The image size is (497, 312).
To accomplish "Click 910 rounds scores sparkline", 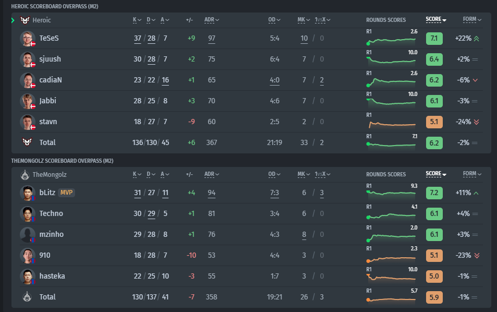I will 392,256.
